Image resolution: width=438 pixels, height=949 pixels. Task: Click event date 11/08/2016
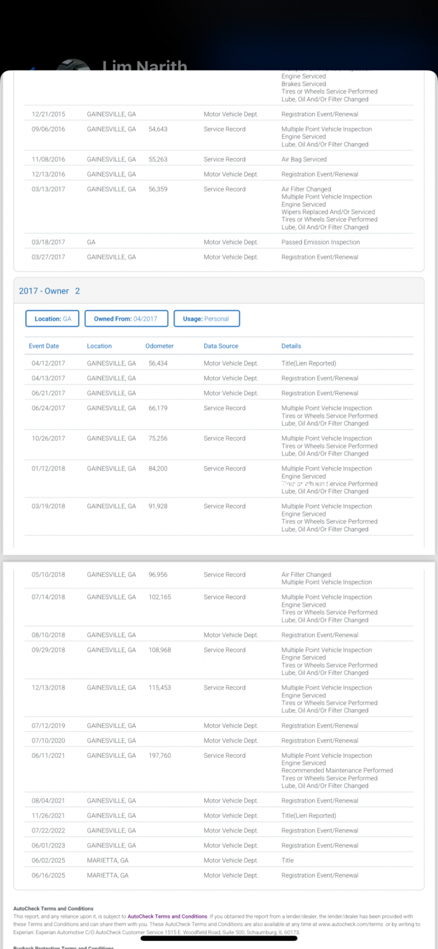point(48,159)
